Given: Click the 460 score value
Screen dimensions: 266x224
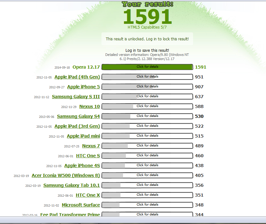Looking at the screenshot, I should click(199, 156).
